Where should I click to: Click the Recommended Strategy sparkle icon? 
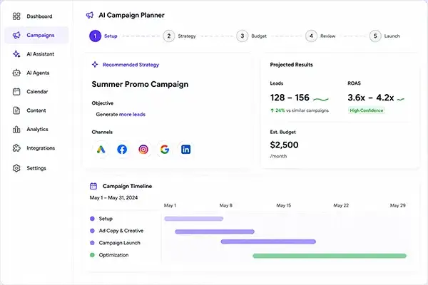point(95,65)
